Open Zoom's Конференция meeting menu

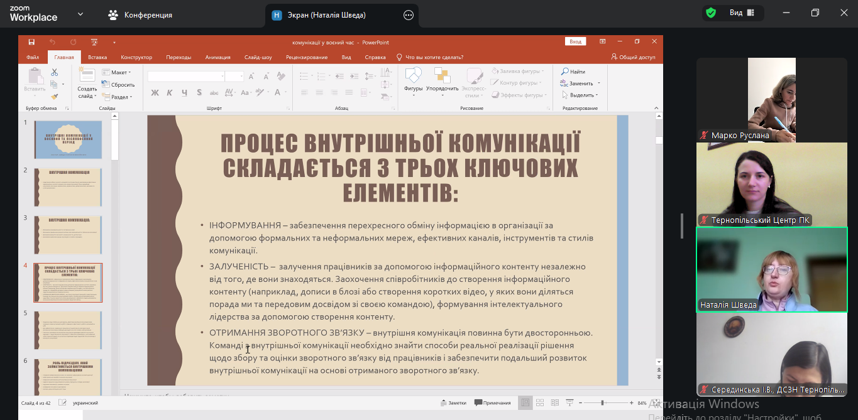pyautogui.click(x=140, y=14)
